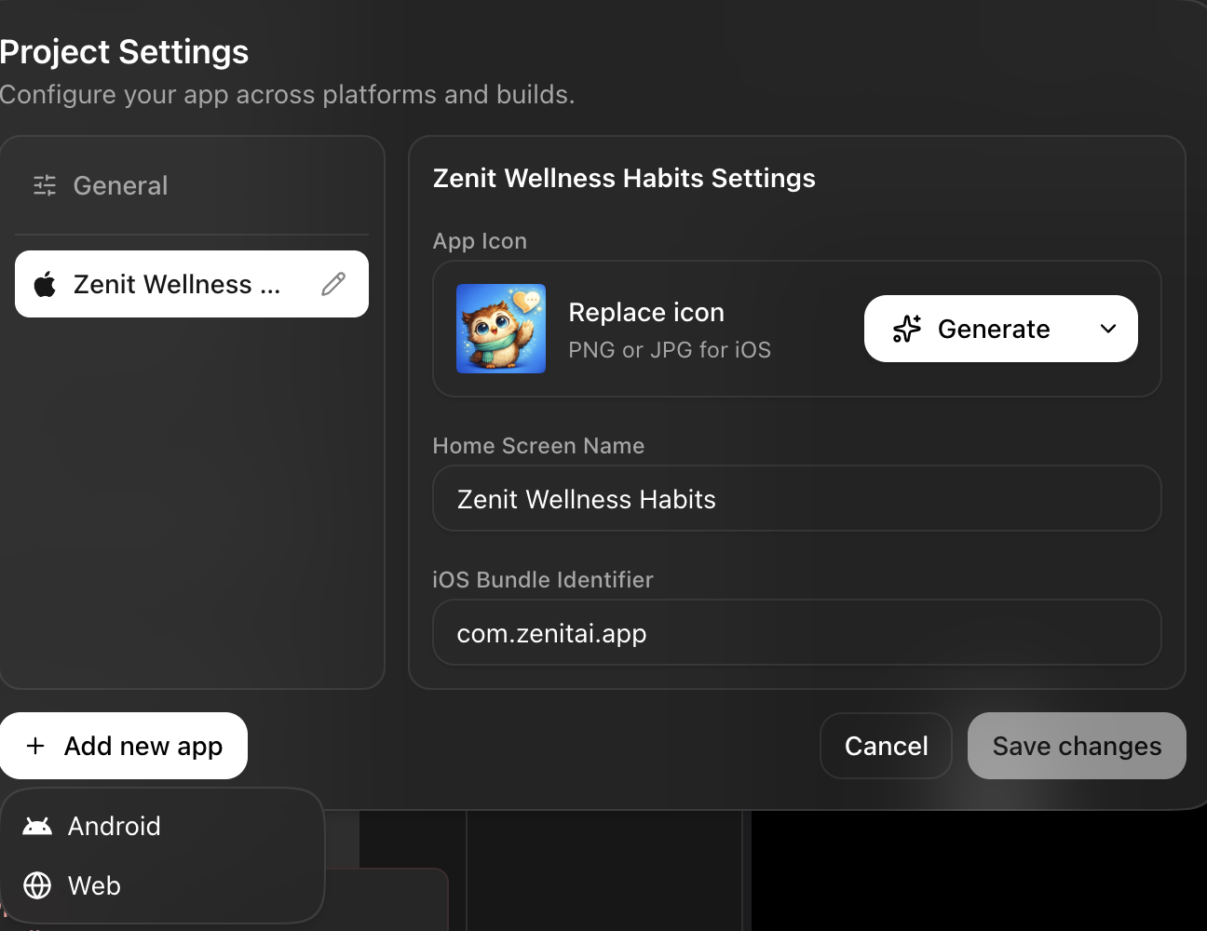The width and height of the screenshot is (1207, 931).
Task: Click the plus icon on Add new app
Action: pyautogui.click(x=35, y=746)
